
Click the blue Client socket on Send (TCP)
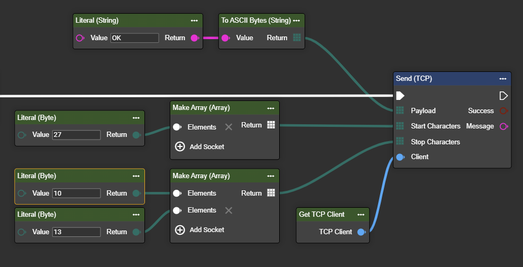click(400, 157)
